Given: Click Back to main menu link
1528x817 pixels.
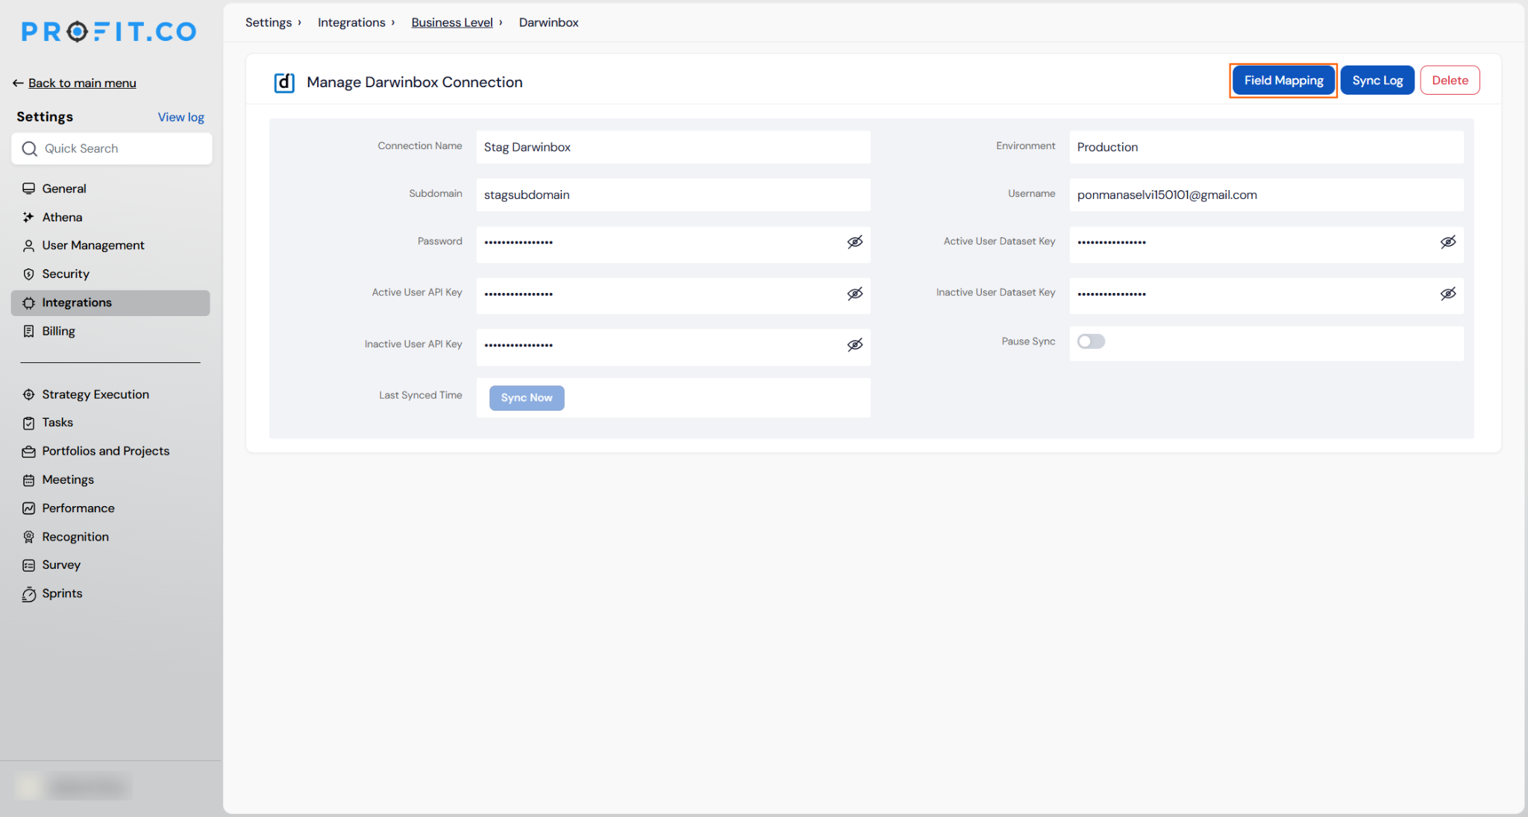Looking at the screenshot, I should point(82,83).
